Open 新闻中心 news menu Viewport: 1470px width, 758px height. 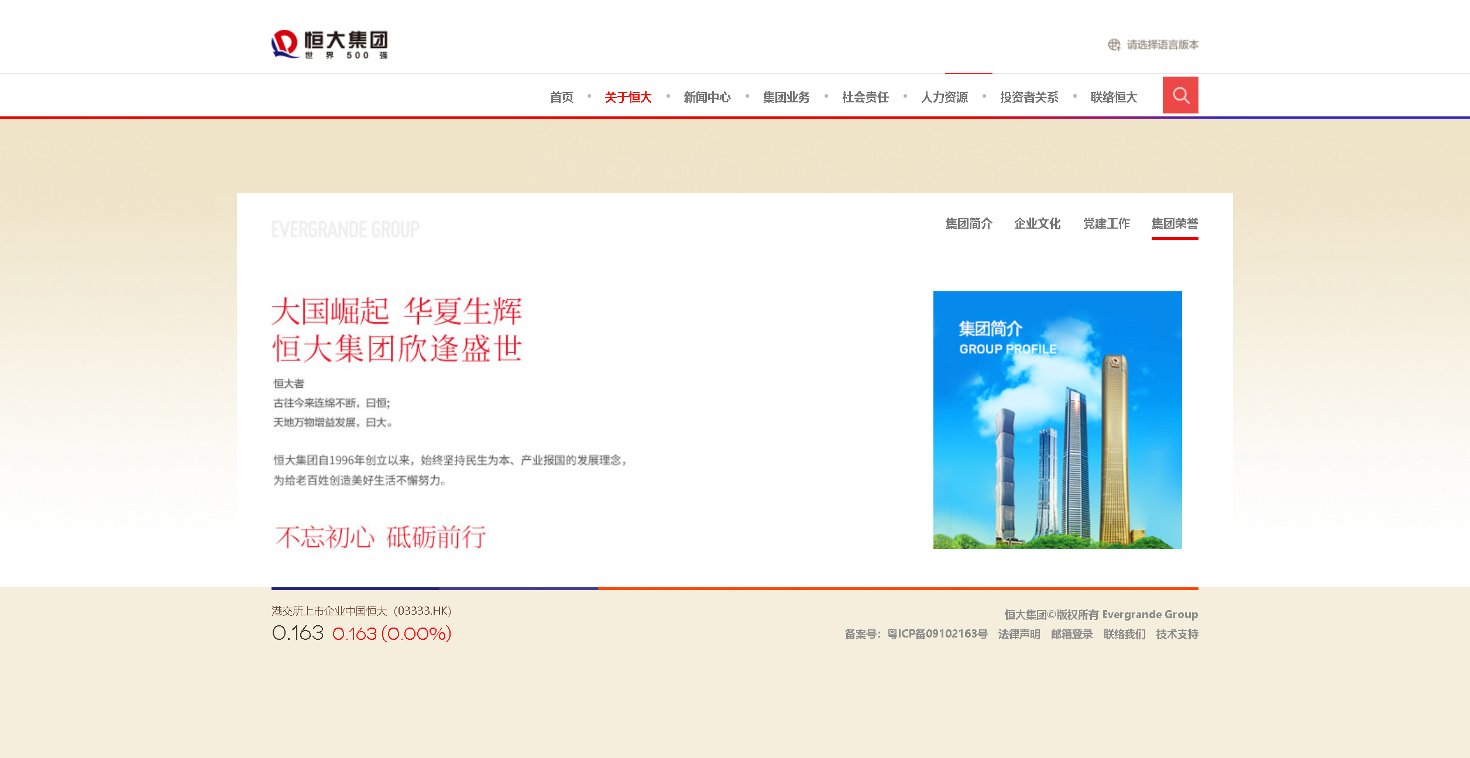click(x=707, y=97)
